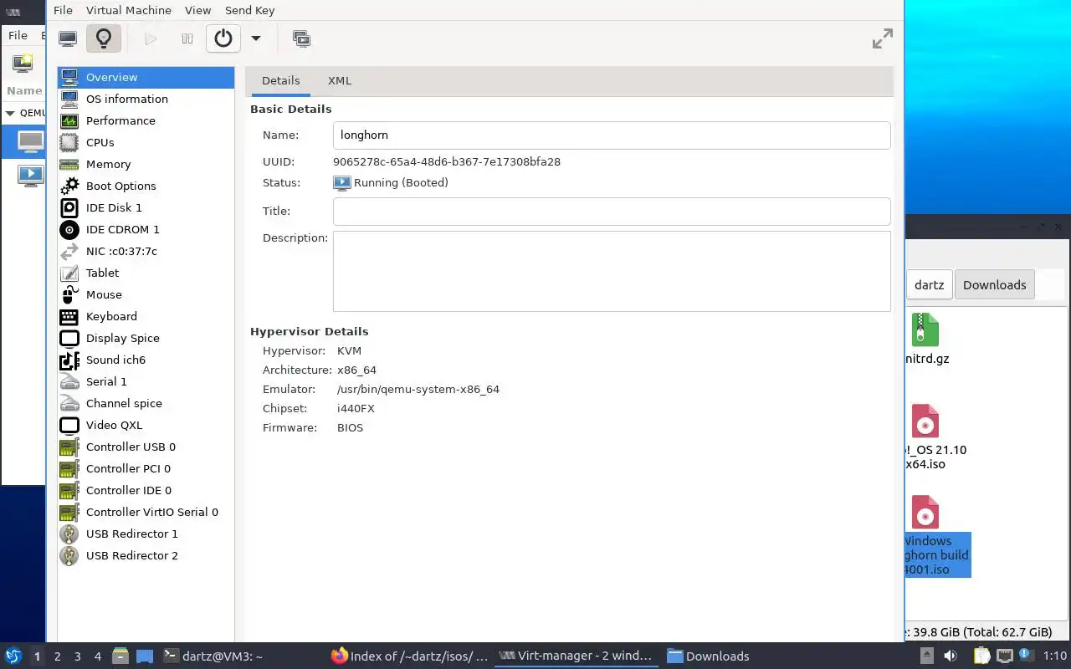Click the file manager taskbar launcher icon
The height and width of the screenshot is (669, 1071).
pyautogui.click(x=120, y=656)
